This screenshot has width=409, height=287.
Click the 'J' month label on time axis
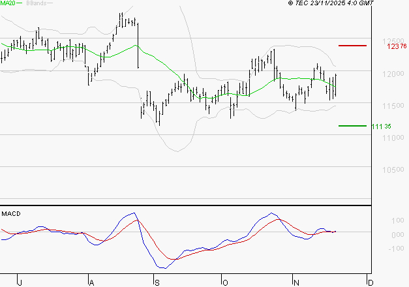pyautogui.click(x=20, y=282)
